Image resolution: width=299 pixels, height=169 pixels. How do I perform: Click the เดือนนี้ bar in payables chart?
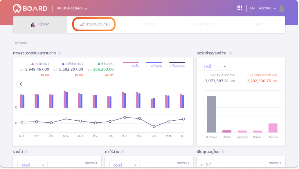pos(227,131)
